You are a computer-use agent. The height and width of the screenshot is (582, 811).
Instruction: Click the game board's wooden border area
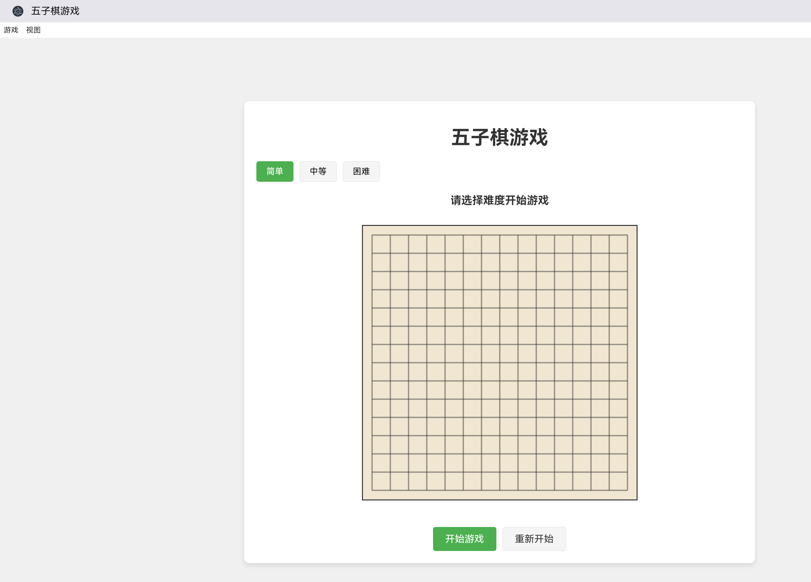pyautogui.click(x=500, y=230)
